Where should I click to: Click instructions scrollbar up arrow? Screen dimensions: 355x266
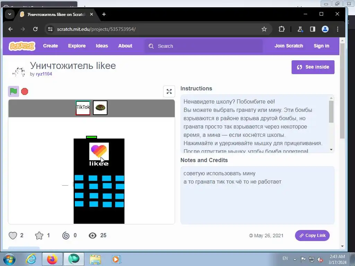(x=331, y=98)
